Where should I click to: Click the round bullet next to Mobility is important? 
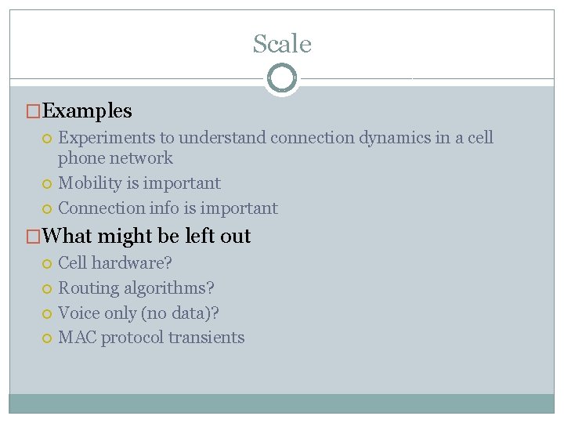click(47, 184)
